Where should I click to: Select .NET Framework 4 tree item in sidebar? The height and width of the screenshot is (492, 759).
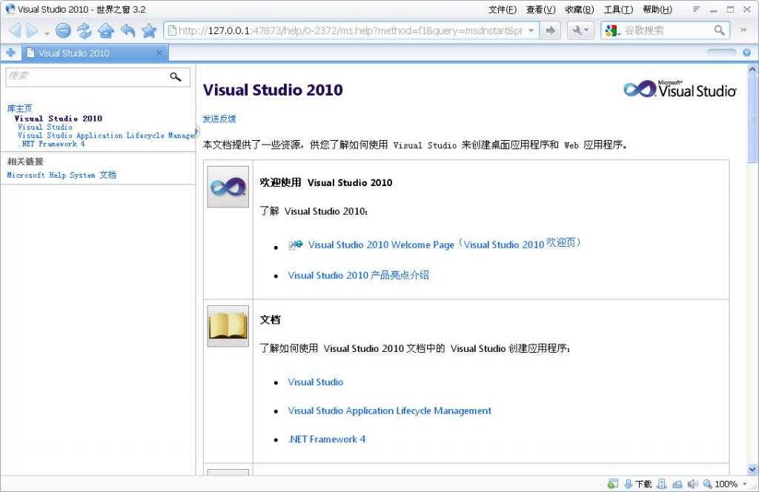point(52,144)
